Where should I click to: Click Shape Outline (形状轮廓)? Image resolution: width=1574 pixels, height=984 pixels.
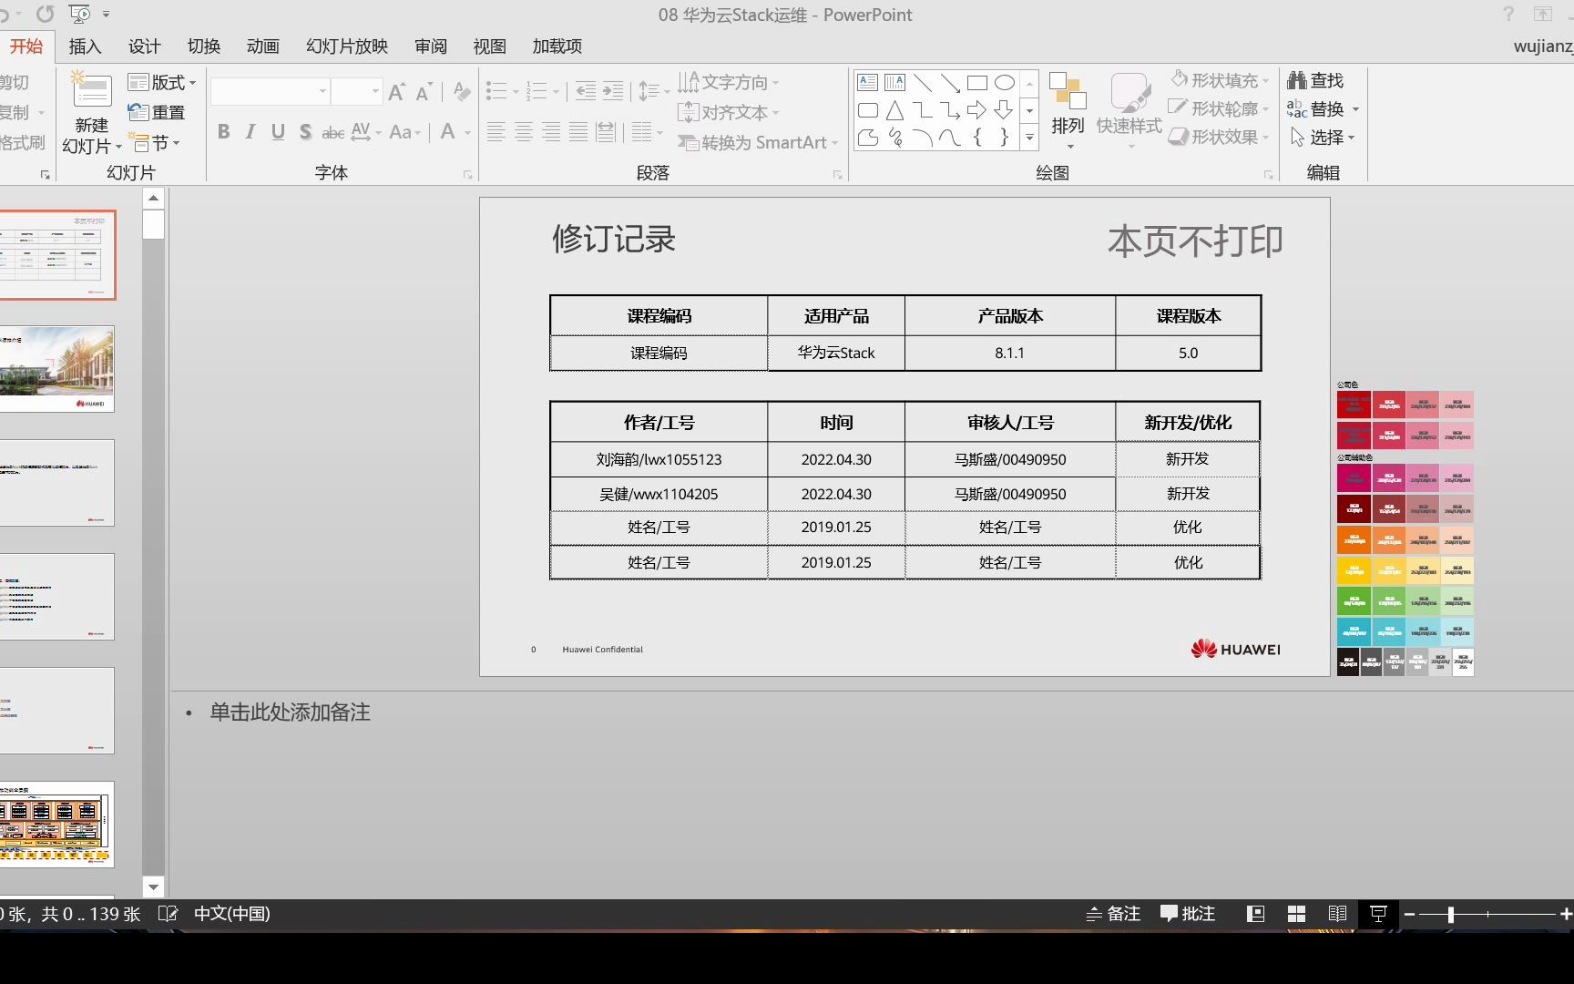coord(1220,108)
